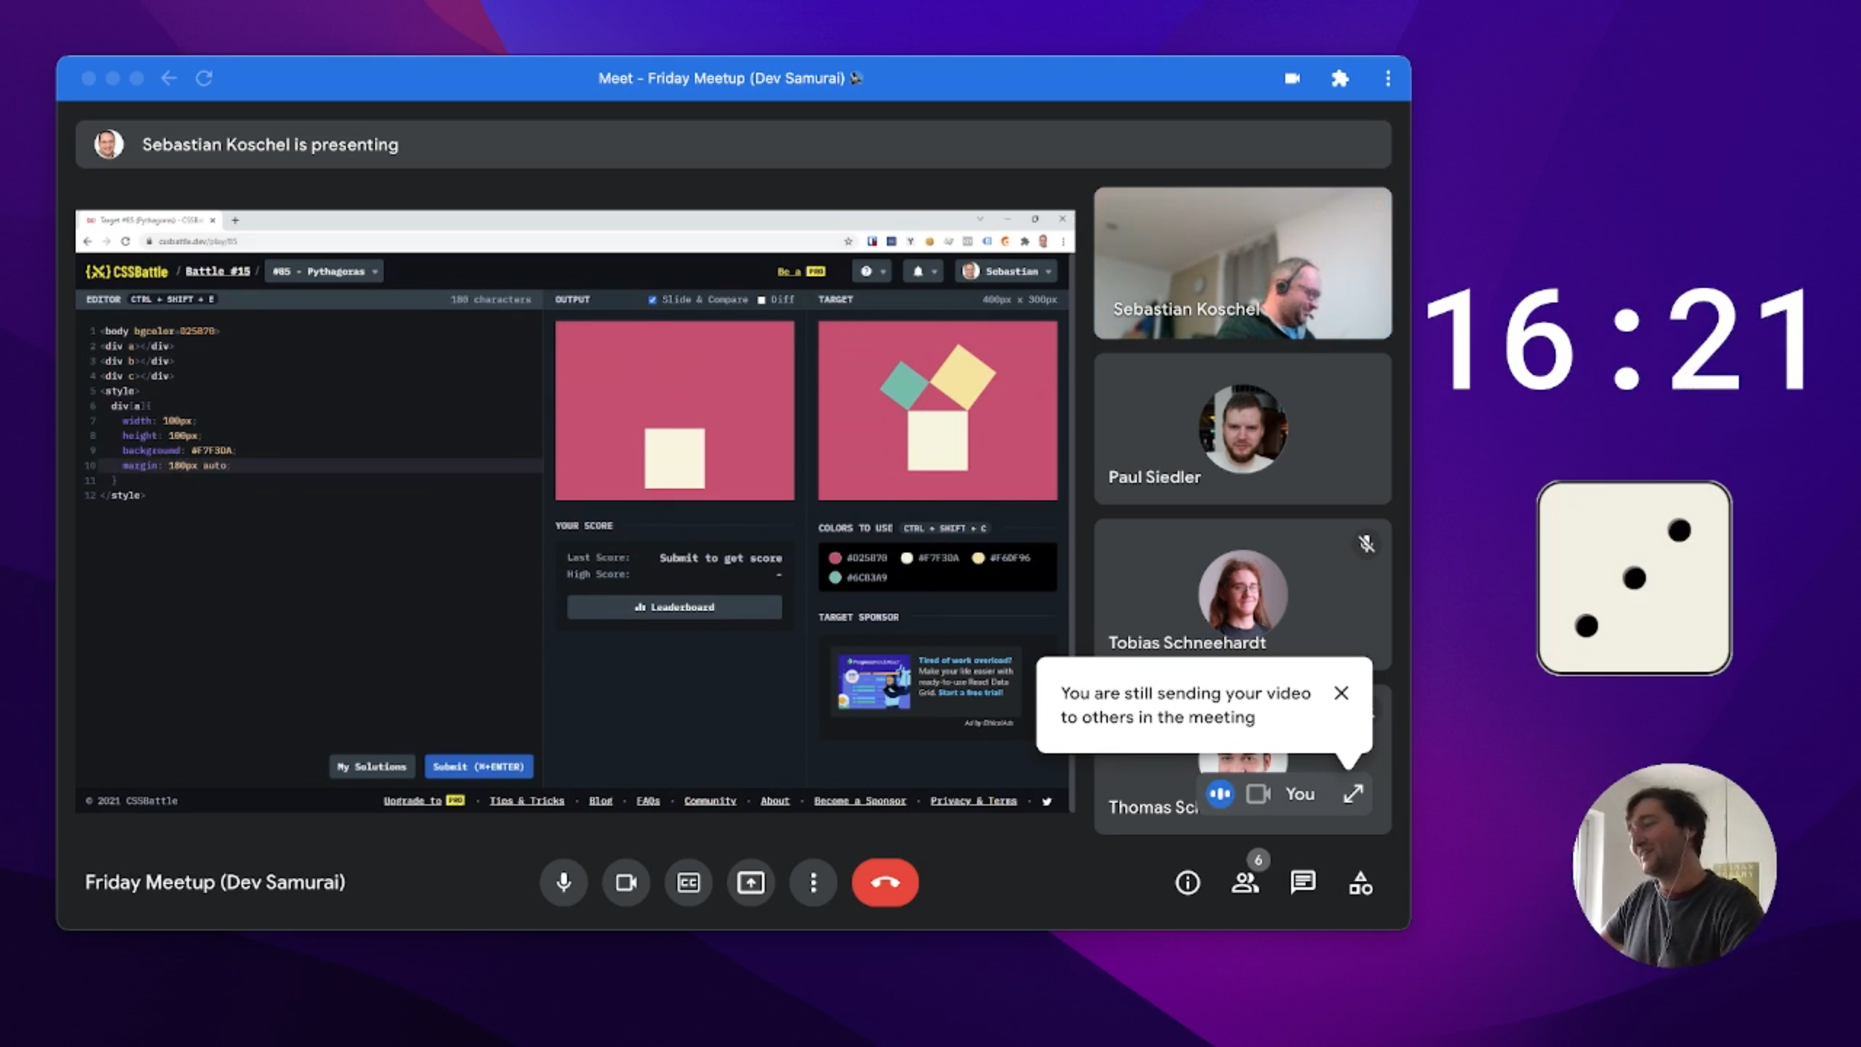
Task: Click the camera icon in Meet titlebar
Action: point(1293,78)
